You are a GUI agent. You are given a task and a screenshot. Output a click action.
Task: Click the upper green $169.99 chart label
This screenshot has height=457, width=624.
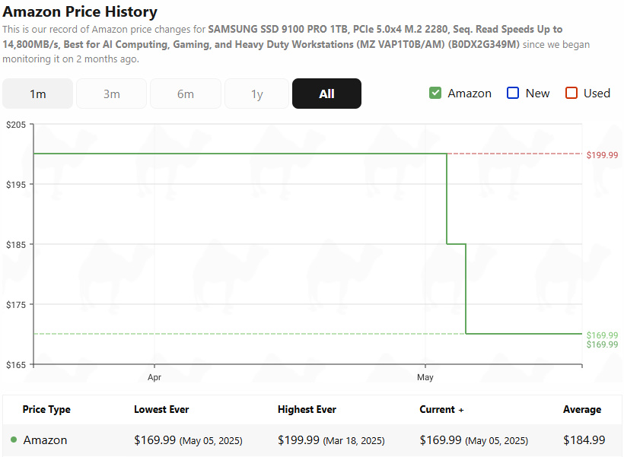(x=602, y=335)
